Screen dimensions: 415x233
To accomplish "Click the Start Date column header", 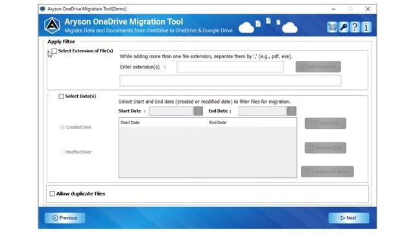I will [x=163, y=122].
